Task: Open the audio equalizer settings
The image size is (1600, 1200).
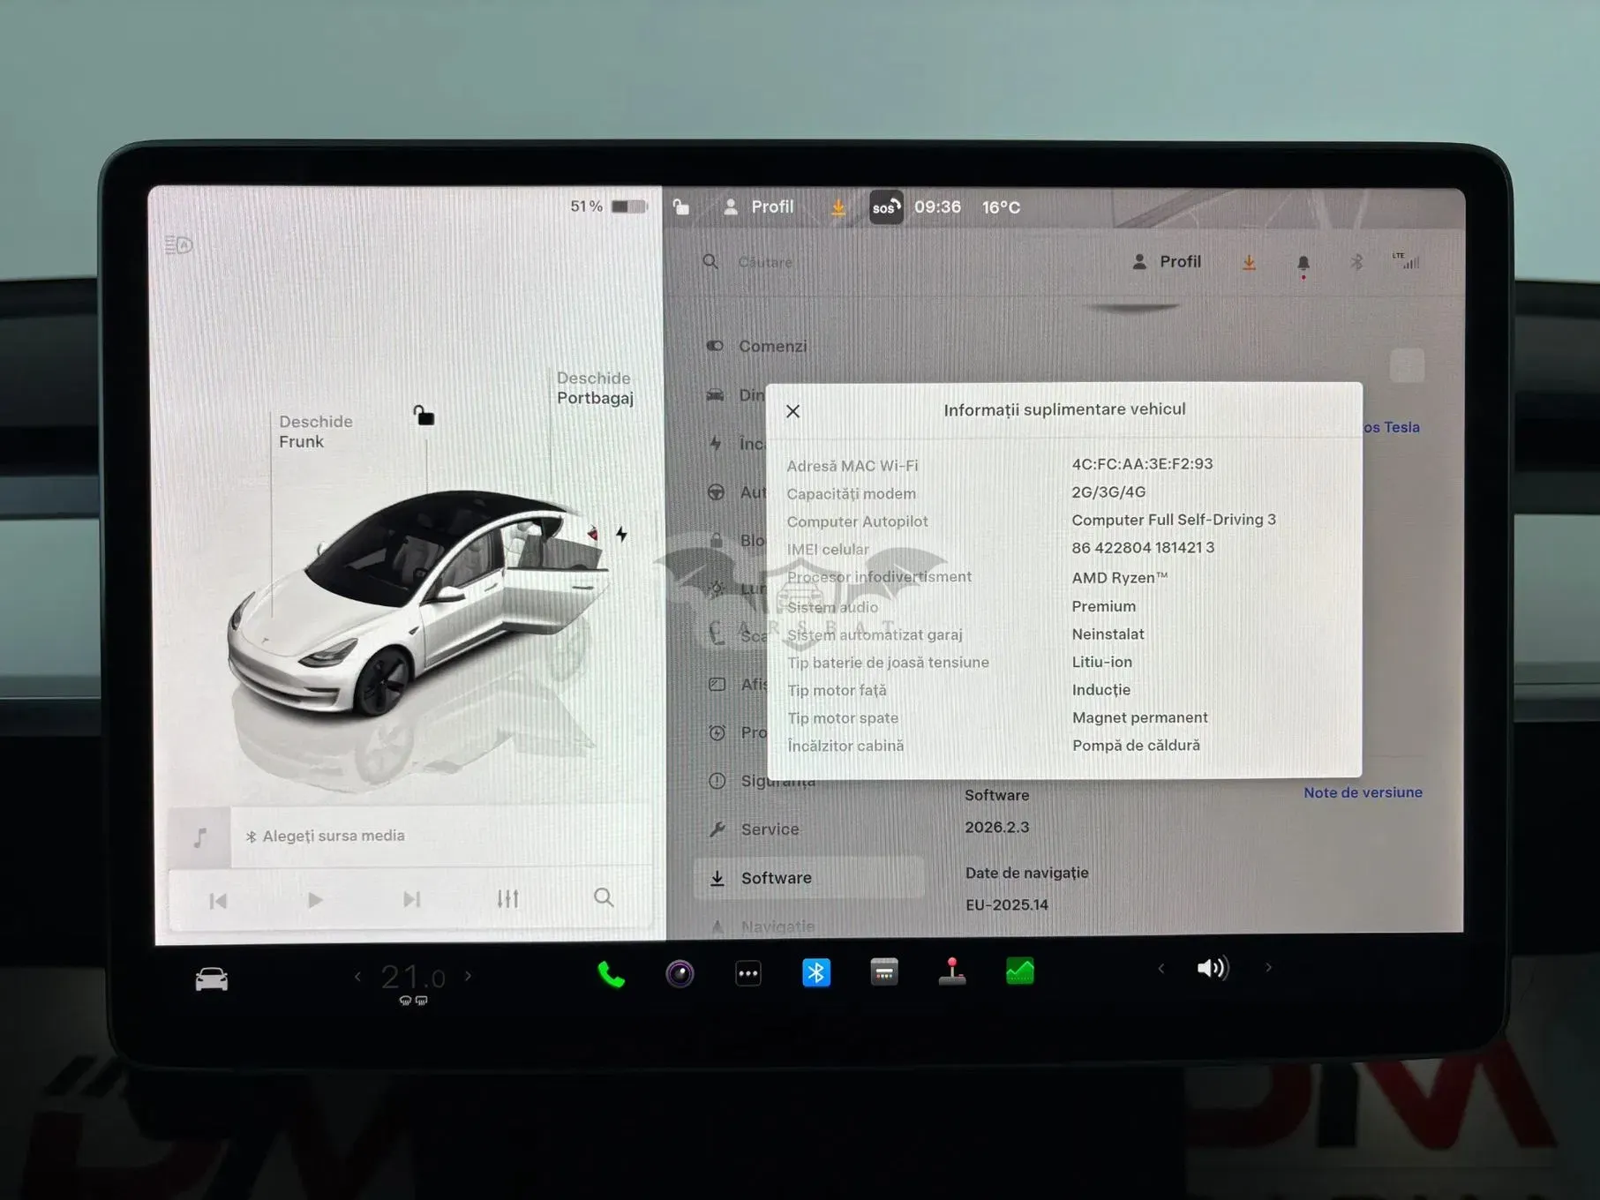Action: pyautogui.click(x=507, y=898)
